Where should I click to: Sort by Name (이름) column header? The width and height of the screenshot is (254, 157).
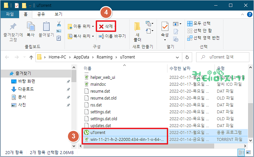tap(88, 68)
